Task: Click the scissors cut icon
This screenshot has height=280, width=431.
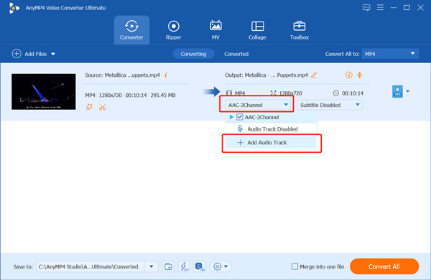Action: (103, 107)
